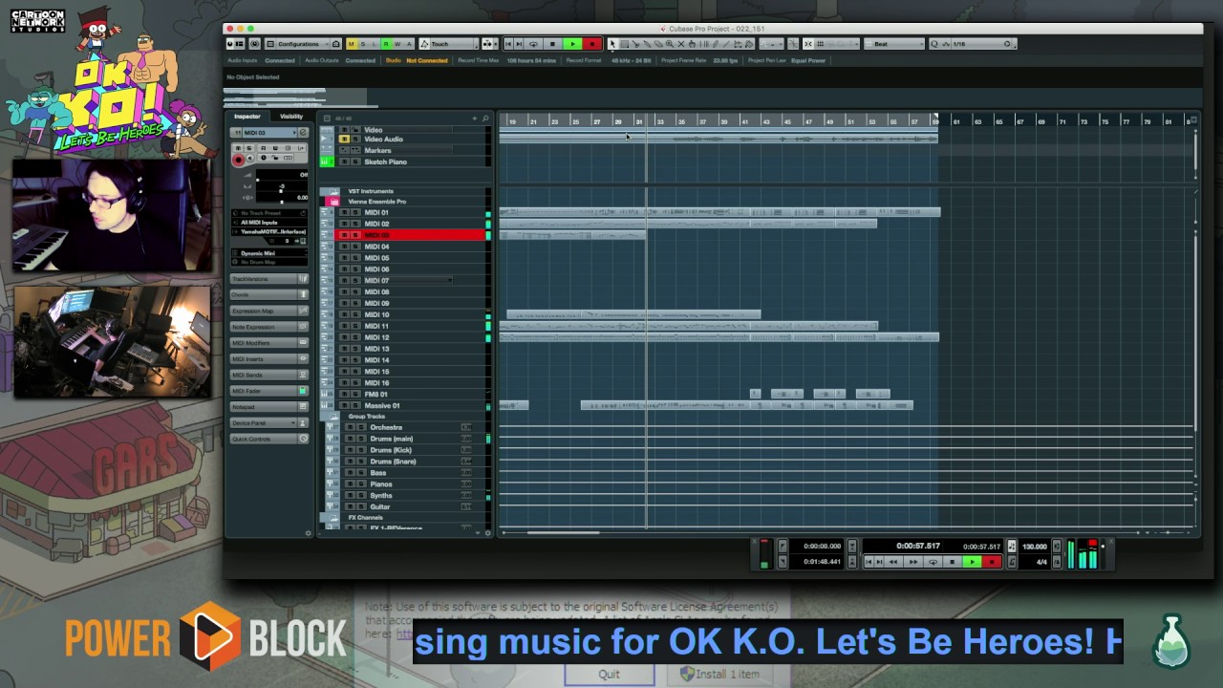This screenshot has height=688, width=1223.
Task: Select the Mute X tool
Action: pos(681,44)
